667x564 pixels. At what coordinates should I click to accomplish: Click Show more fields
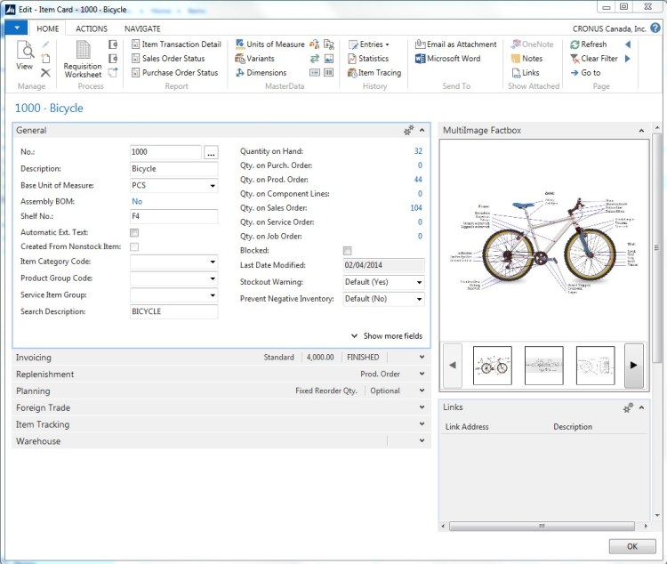(387, 336)
